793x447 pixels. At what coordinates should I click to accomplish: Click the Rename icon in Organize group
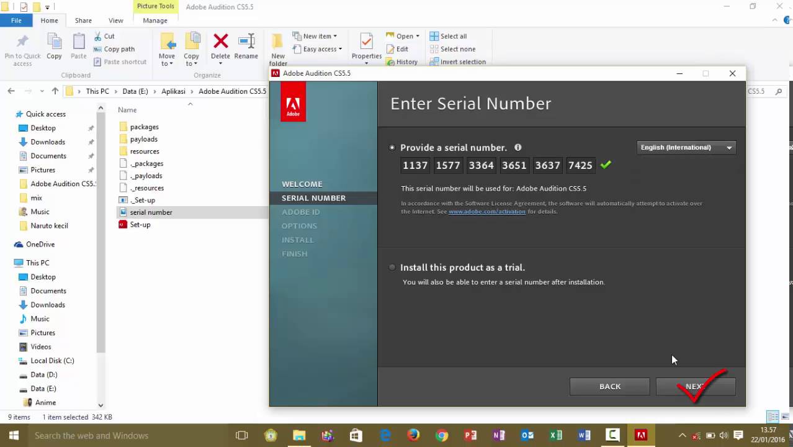[246, 42]
